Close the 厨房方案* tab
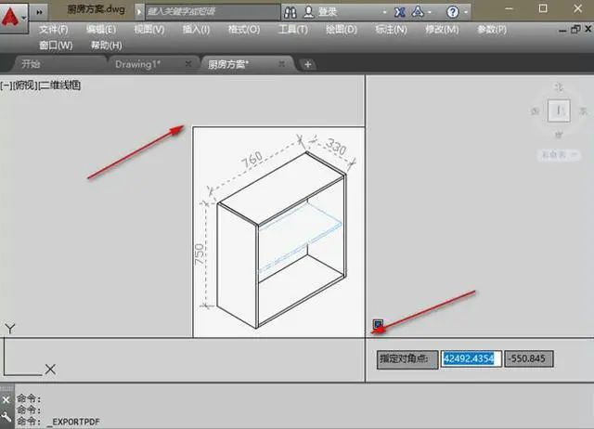 click(x=282, y=64)
